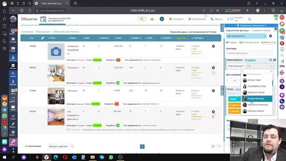286x161 pixels.
Task: Click the notification bell in CRM header
Action: pos(249,19)
